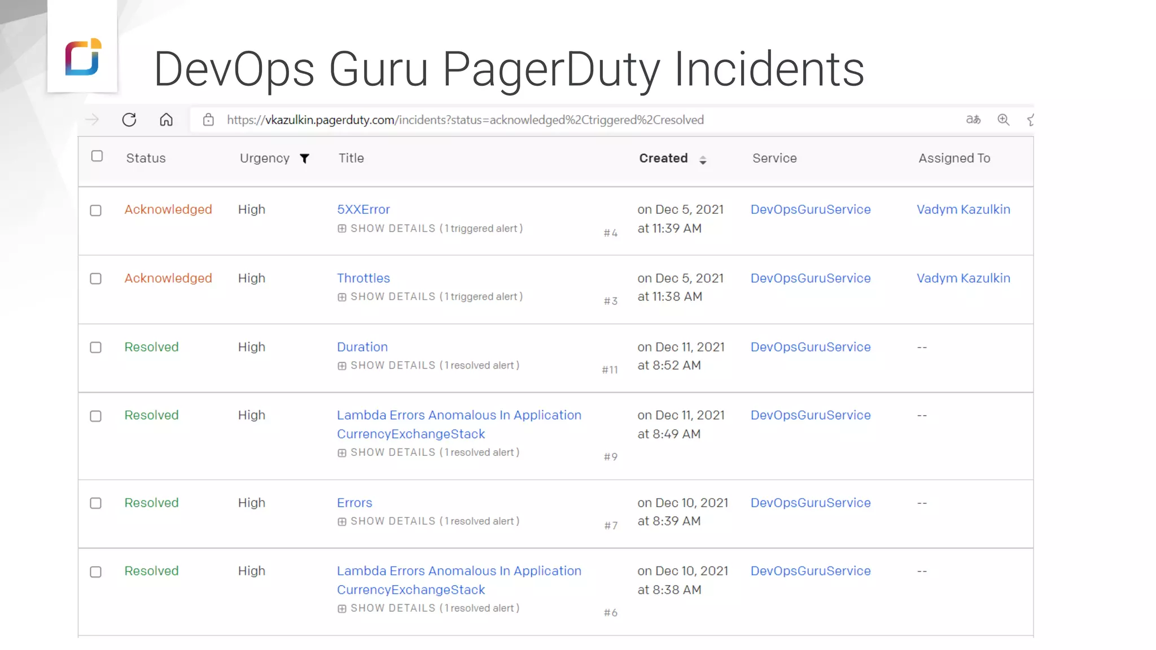1156x650 pixels.
Task: Open the Duration incident
Action: coord(362,347)
